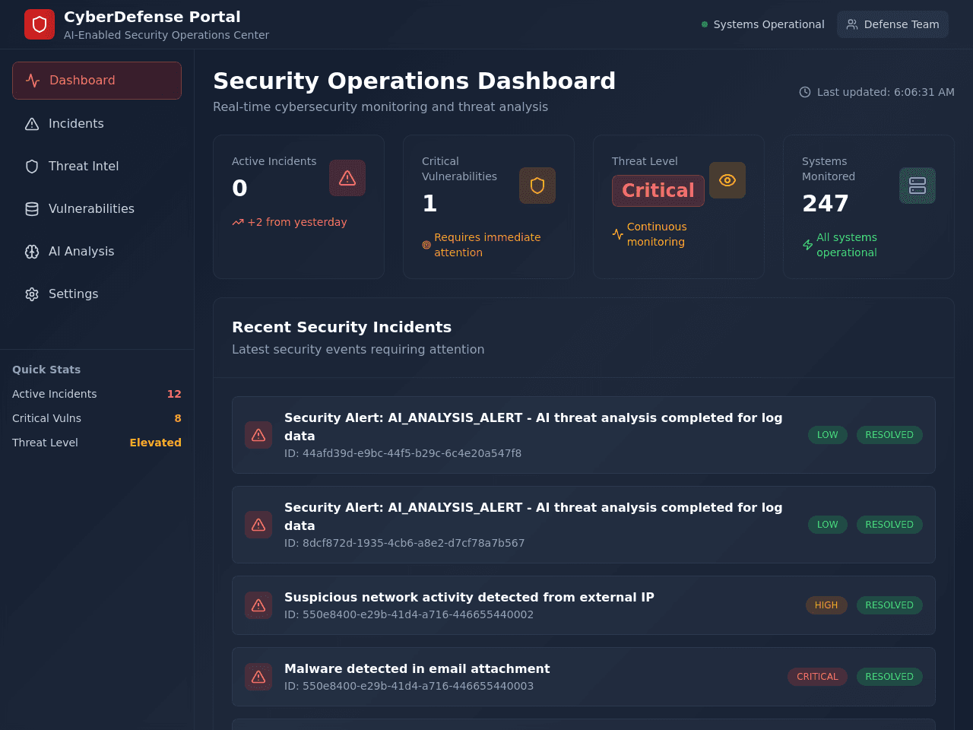
Task: Click the pulse icon beside Continuous monitoring
Action: tap(618, 234)
